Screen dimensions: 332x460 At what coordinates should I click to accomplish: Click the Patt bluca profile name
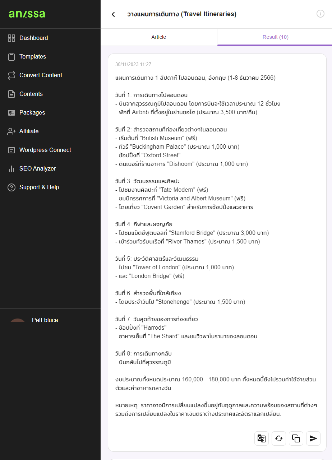click(45, 320)
